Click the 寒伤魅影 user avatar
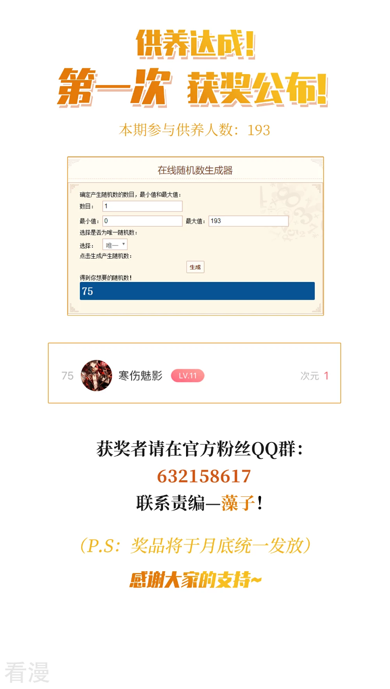390x689 pixels. (96, 375)
